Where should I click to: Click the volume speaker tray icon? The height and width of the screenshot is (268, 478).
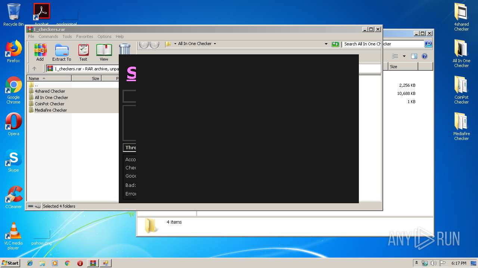(433, 263)
